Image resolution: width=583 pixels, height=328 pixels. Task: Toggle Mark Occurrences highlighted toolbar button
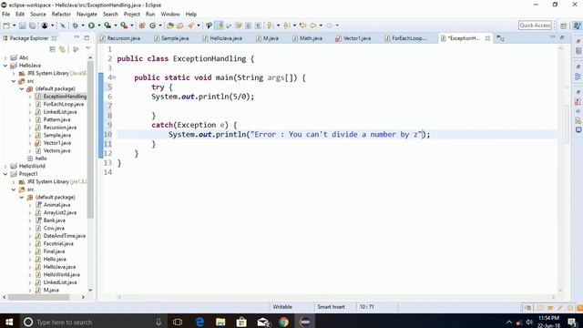coord(220,26)
